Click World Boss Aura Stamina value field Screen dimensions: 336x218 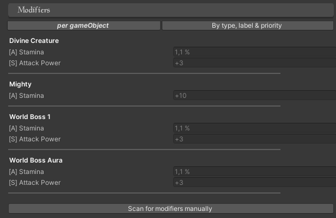click(x=254, y=172)
